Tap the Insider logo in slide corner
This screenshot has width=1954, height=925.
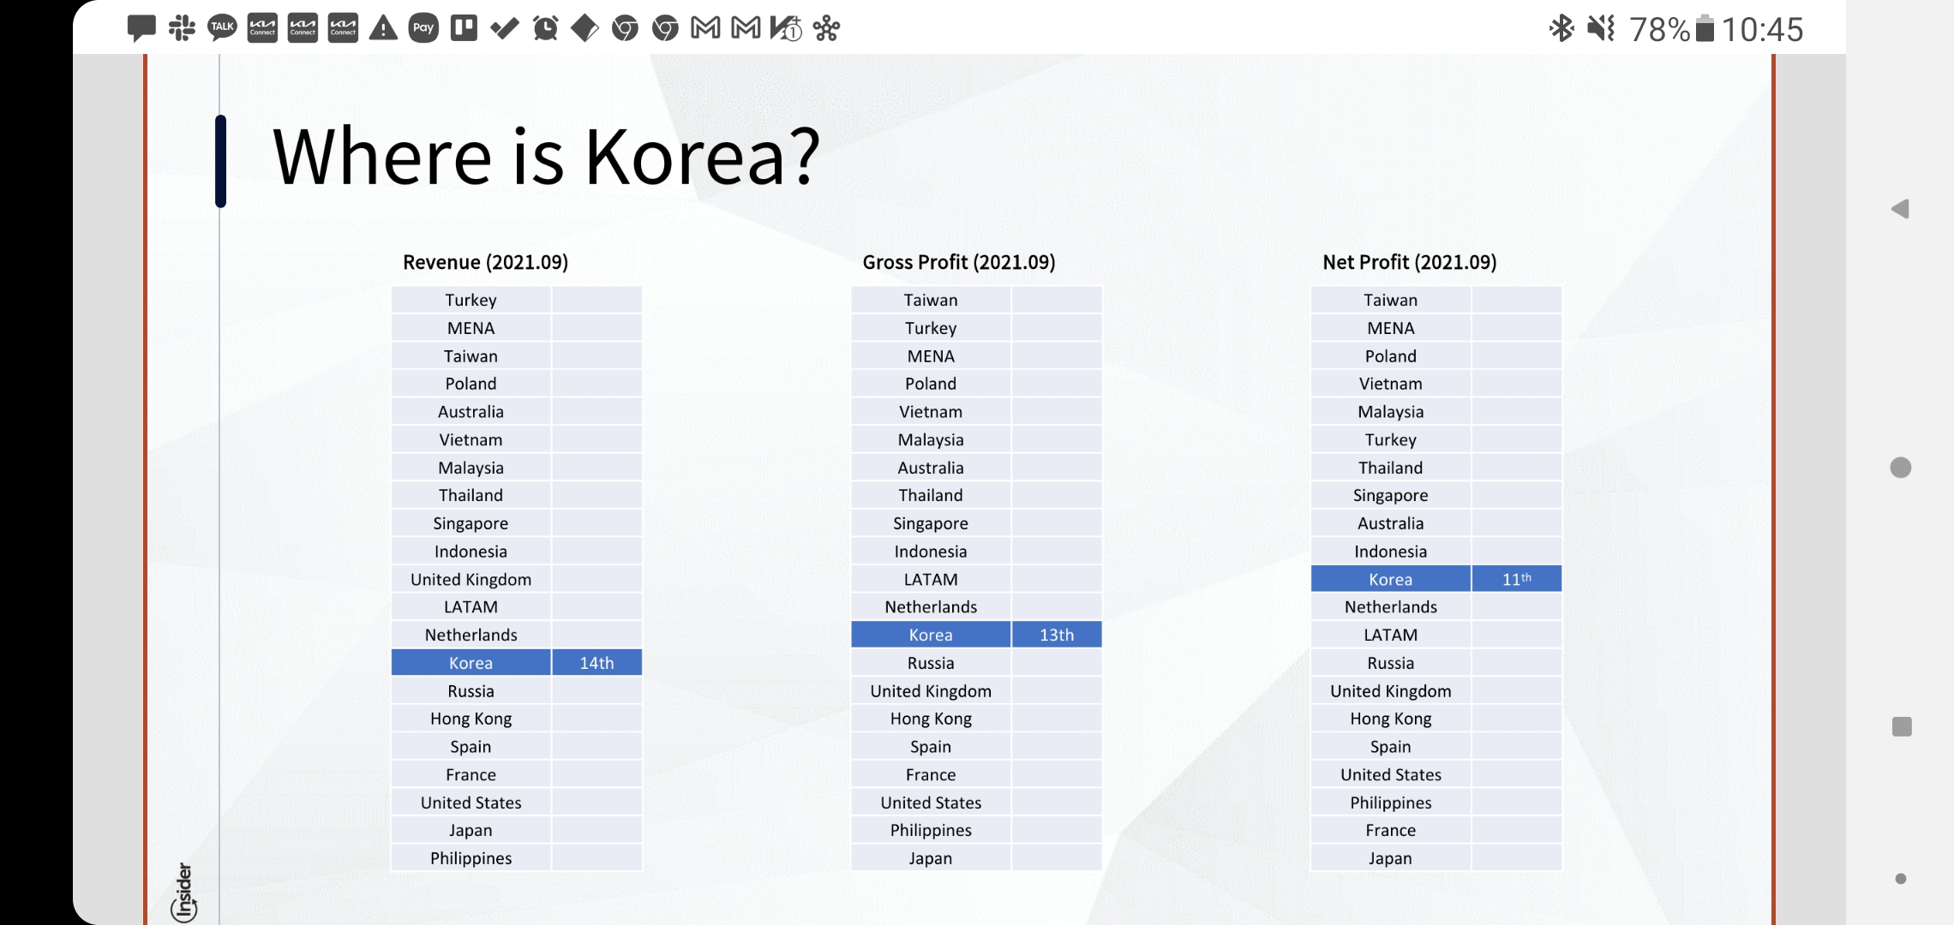[183, 891]
